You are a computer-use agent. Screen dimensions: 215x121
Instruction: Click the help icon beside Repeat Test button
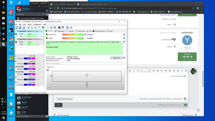click(x=124, y=57)
